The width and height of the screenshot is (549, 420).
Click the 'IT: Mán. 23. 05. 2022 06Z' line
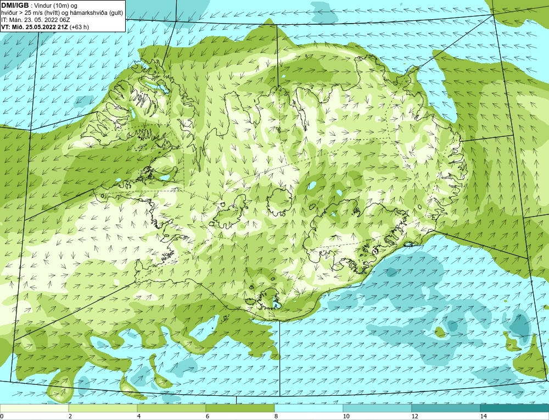tap(35, 20)
